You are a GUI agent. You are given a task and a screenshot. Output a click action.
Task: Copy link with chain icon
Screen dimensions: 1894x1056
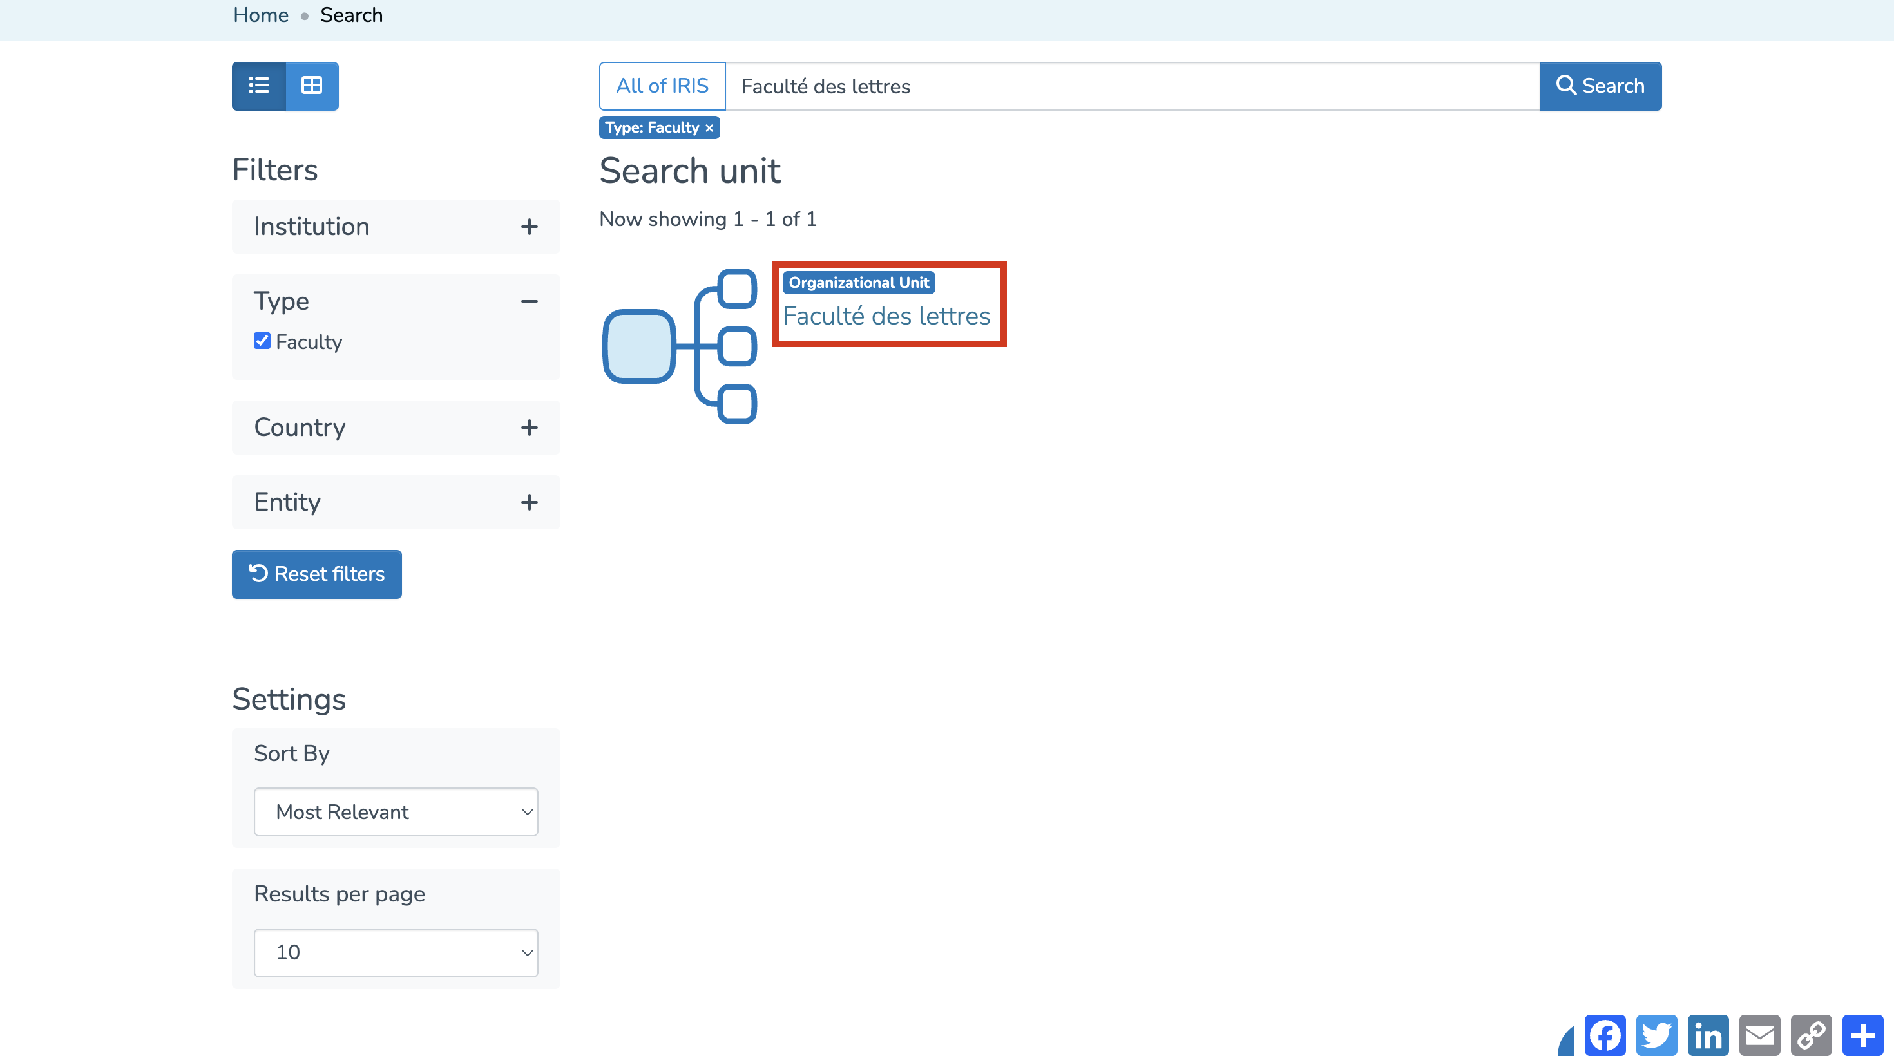pos(1811,1035)
